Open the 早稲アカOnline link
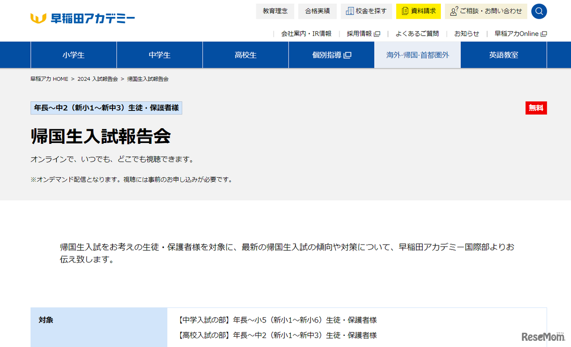 (521, 34)
